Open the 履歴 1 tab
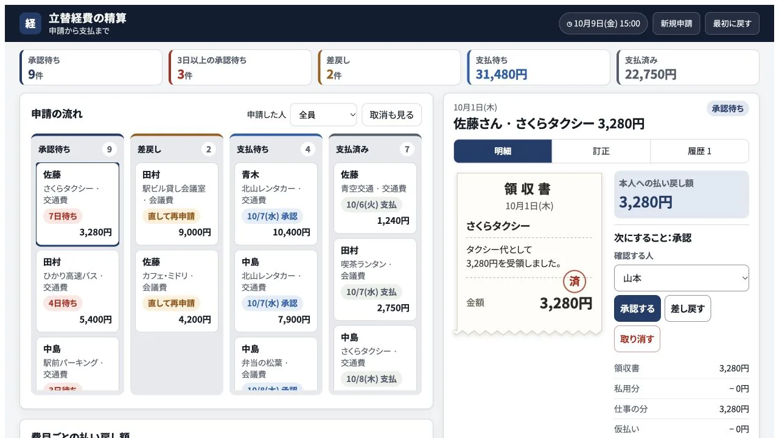779x438 pixels. tap(699, 151)
